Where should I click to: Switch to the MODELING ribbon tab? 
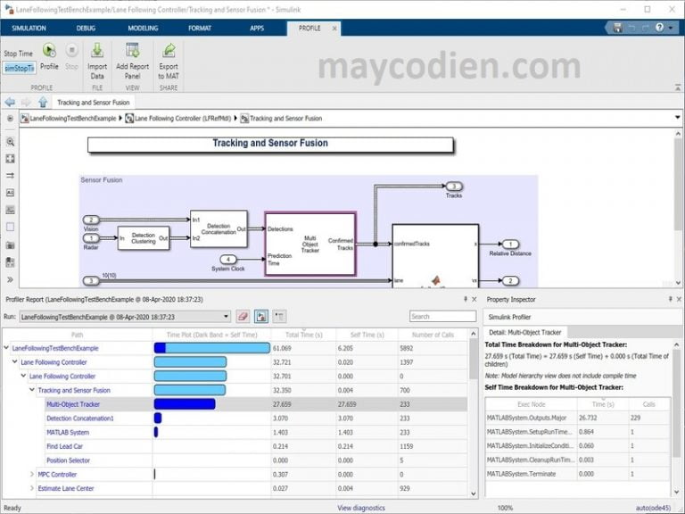tap(143, 28)
